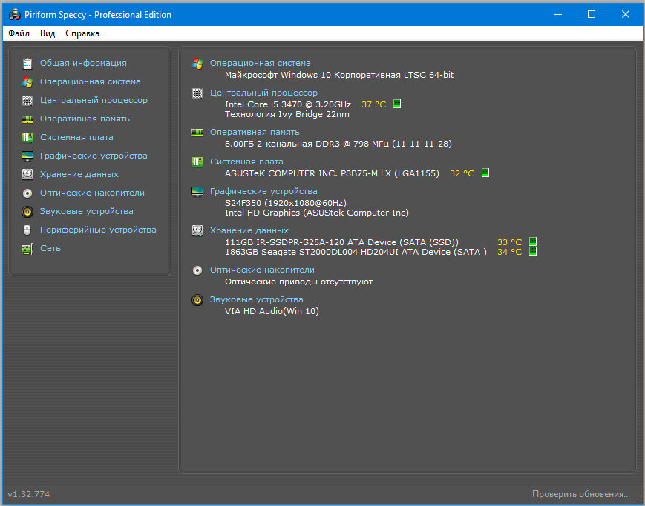The width and height of the screenshot is (645, 506).
Task: Click the Оптические накопители disc icon in sidebar
Action: pyautogui.click(x=27, y=193)
